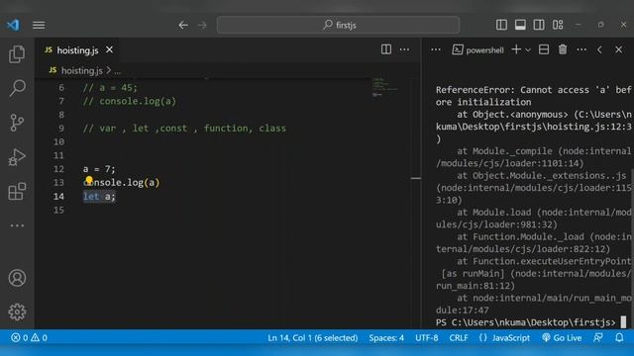Open the Manage gear menu
634x356 pixels.
click(17, 311)
